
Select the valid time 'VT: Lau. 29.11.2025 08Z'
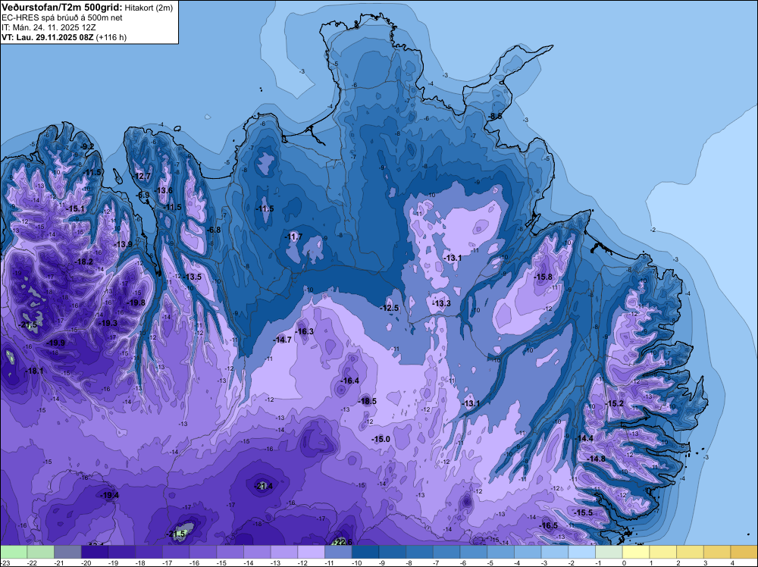[48, 37]
